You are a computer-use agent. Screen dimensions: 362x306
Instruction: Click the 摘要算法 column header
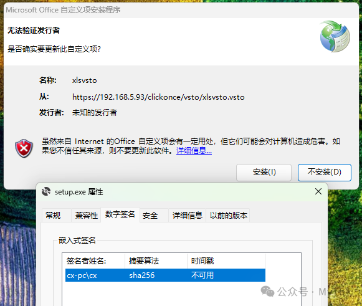coord(156,261)
